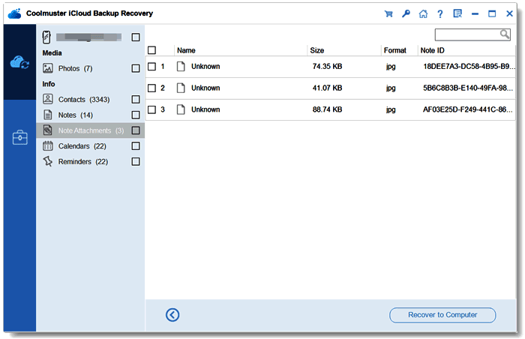Open the shopping cart purchase icon
The height and width of the screenshot is (339, 525).
point(388,13)
